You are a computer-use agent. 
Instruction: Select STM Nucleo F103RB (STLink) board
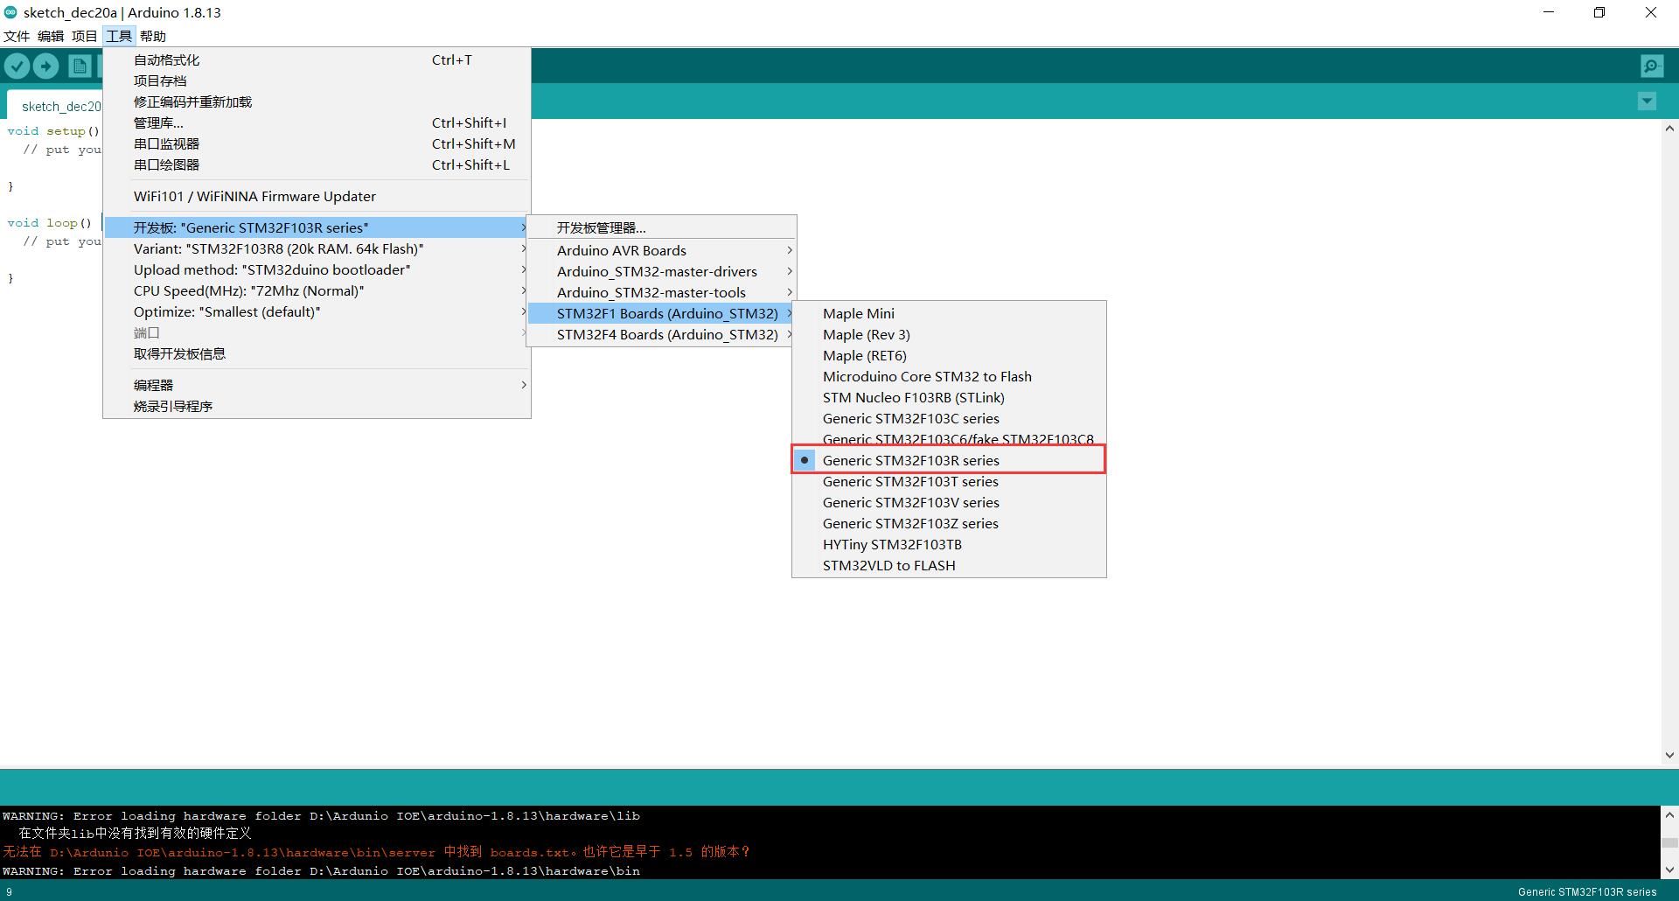949,397
